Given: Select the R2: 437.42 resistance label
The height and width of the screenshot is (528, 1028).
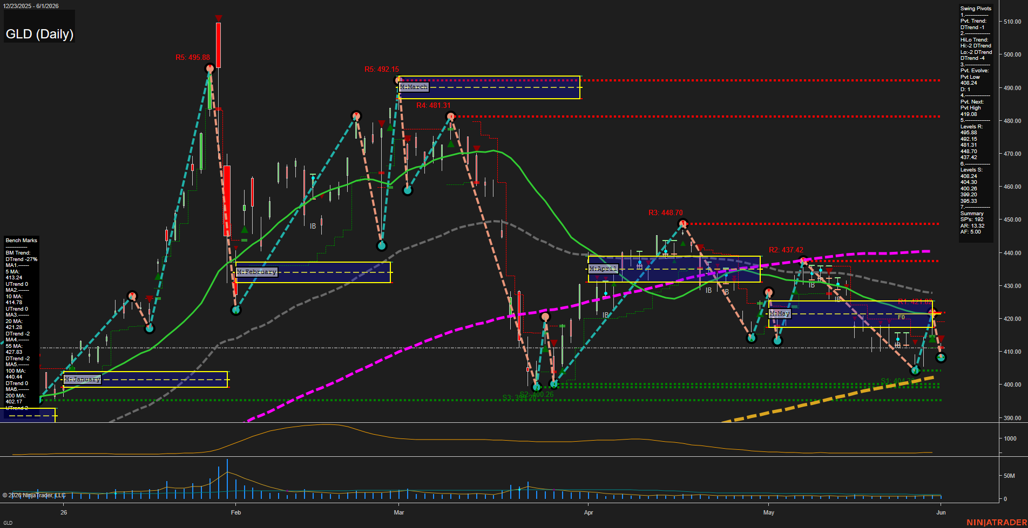Looking at the screenshot, I should [x=786, y=250].
